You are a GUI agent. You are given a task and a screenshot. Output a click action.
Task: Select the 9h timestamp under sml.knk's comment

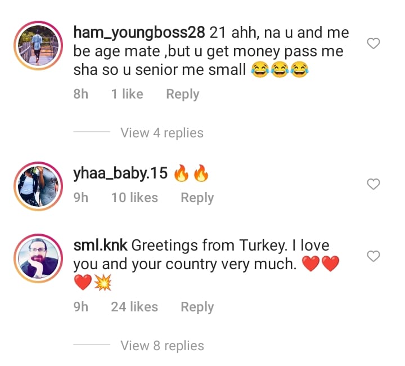(81, 307)
